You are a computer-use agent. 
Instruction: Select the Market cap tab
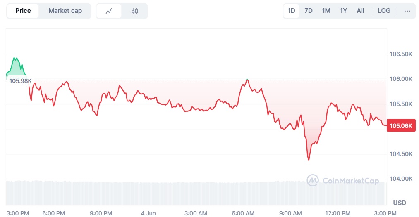click(x=65, y=11)
